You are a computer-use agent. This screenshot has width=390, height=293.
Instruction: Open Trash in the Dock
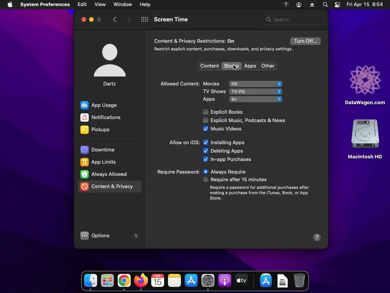pyautogui.click(x=299, y=280)
